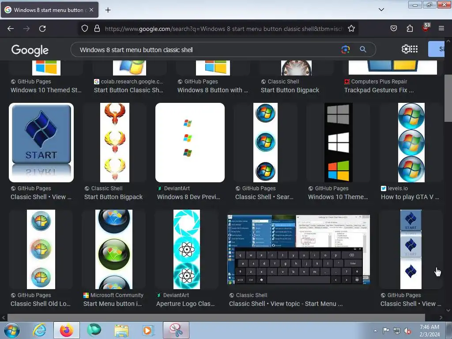Open Classic Shell Sear... orb thumbnail
The width and height of the screenshot is (452, 339).
click(265, 143)
